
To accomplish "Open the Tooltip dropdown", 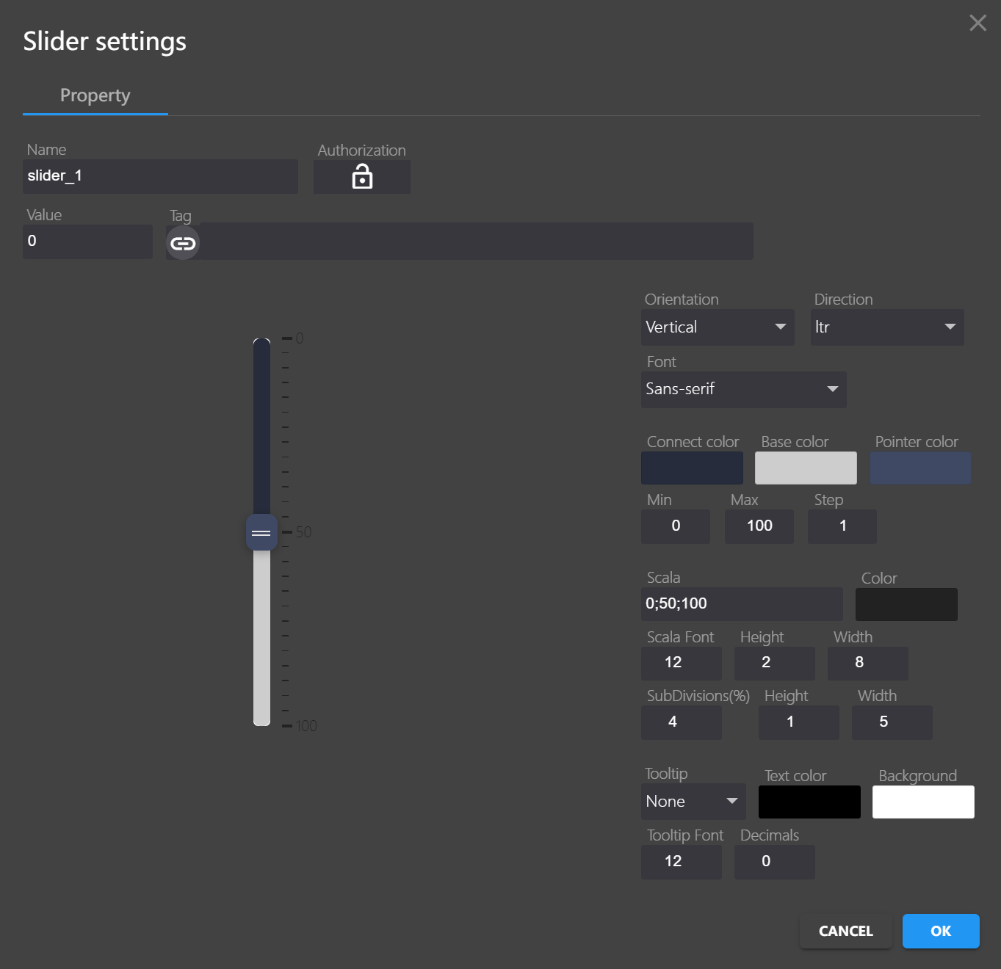I will [x=693, y=802].
